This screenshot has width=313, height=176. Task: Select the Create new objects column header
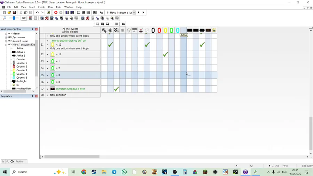pyautogui.click(x=129, y=30)
